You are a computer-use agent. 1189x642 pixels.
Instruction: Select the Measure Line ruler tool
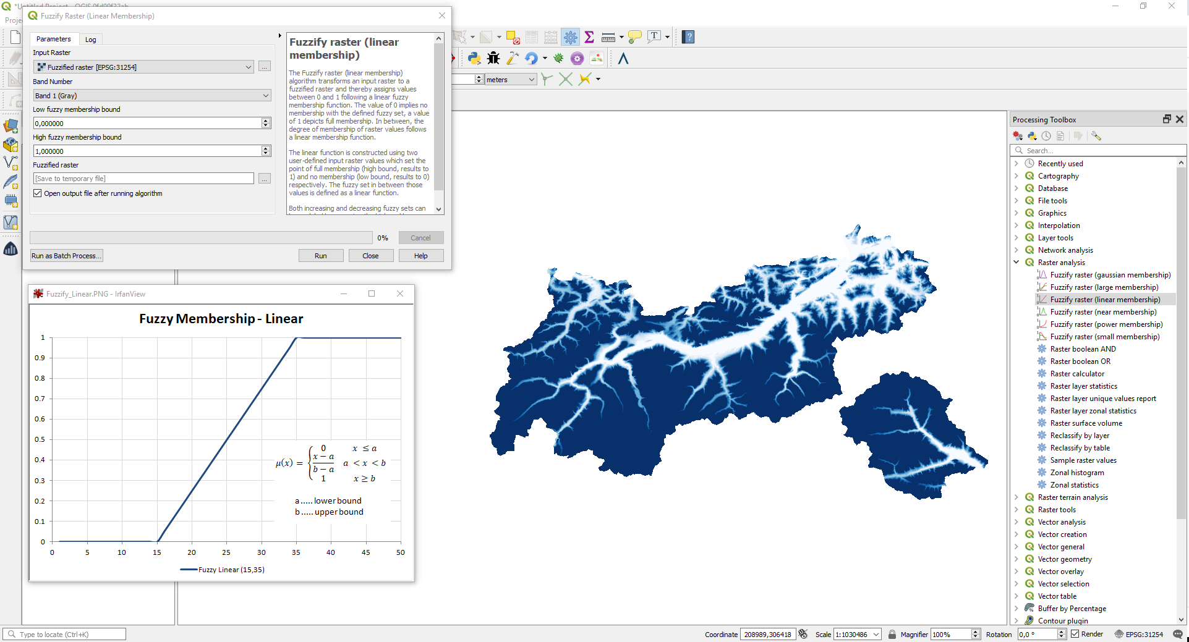point(608,37)
